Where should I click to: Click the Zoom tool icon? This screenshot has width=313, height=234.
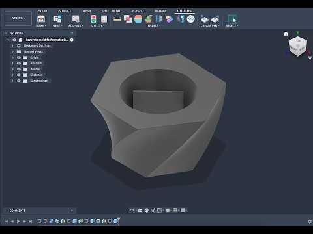(x=153, y=210)
